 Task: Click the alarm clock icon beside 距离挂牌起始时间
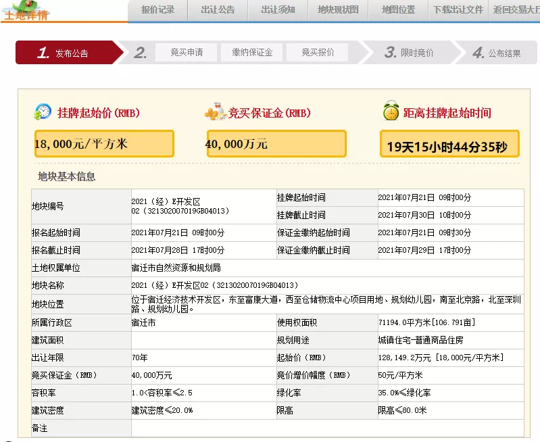pyautogui.click(x=391, y=112)
